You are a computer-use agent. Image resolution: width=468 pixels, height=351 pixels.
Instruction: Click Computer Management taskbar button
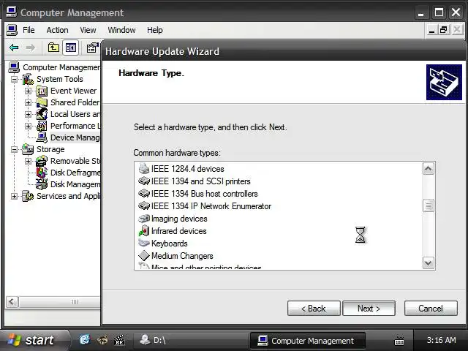pos(307,340)
